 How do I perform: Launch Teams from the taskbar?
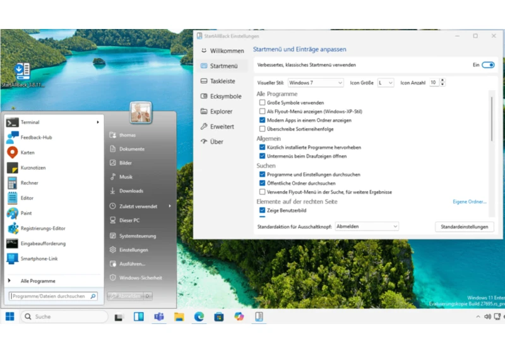click(x=159, y=316)
